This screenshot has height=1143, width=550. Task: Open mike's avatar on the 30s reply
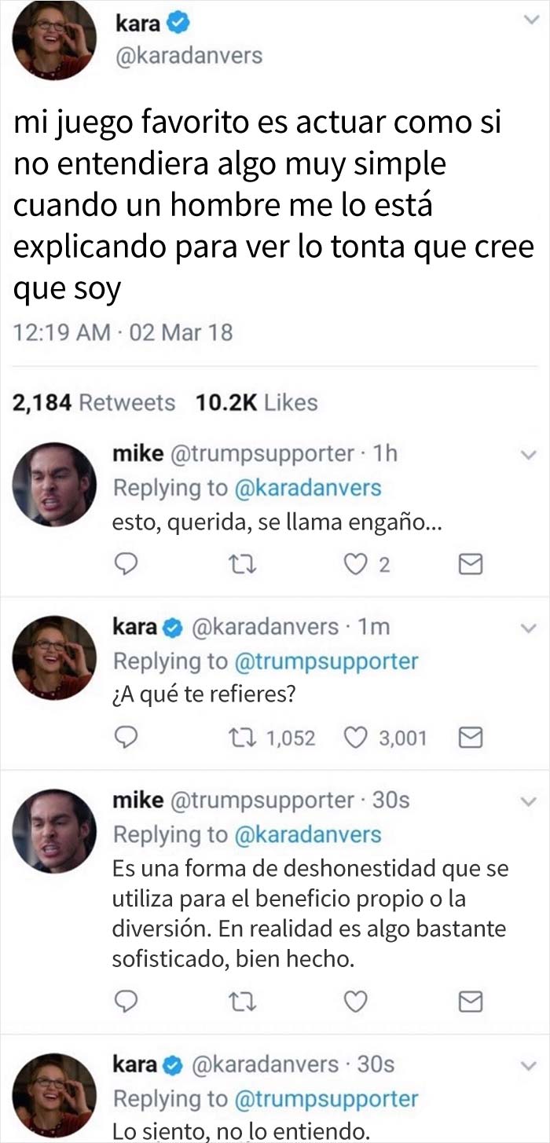55,831
